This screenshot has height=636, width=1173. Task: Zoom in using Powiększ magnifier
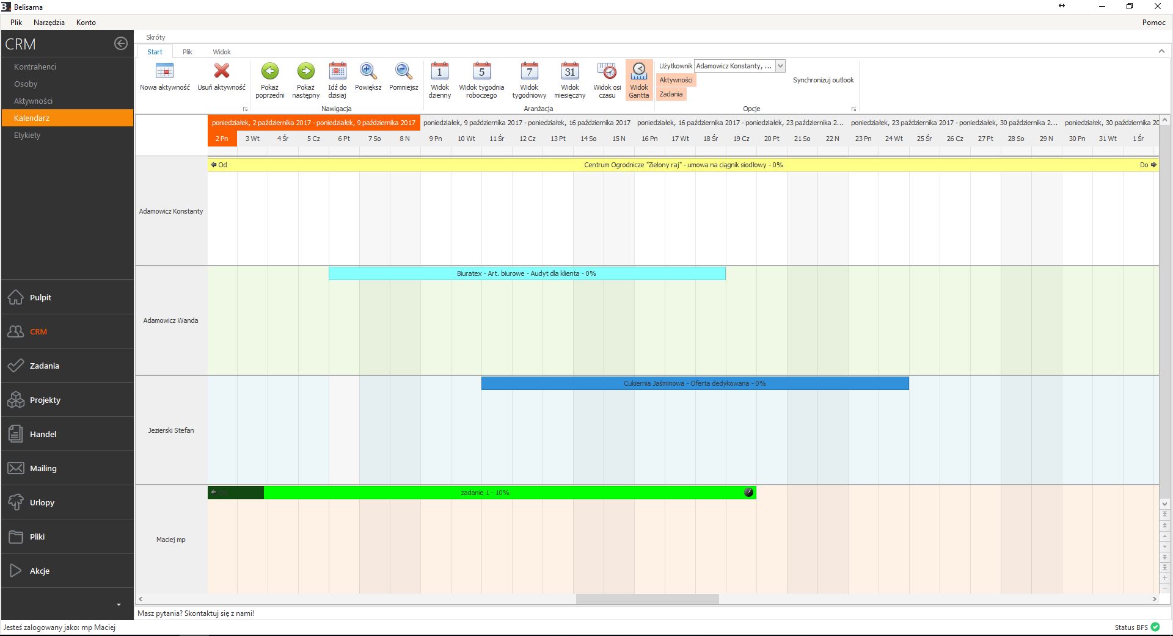(x=368, y=71)
